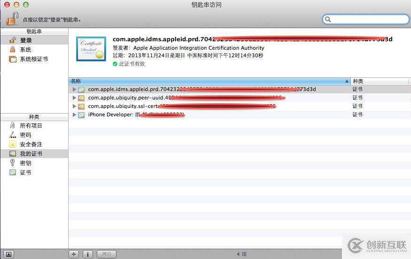Click certificate icon of ubiquity.ssl-cert row

tap(81, 107)
